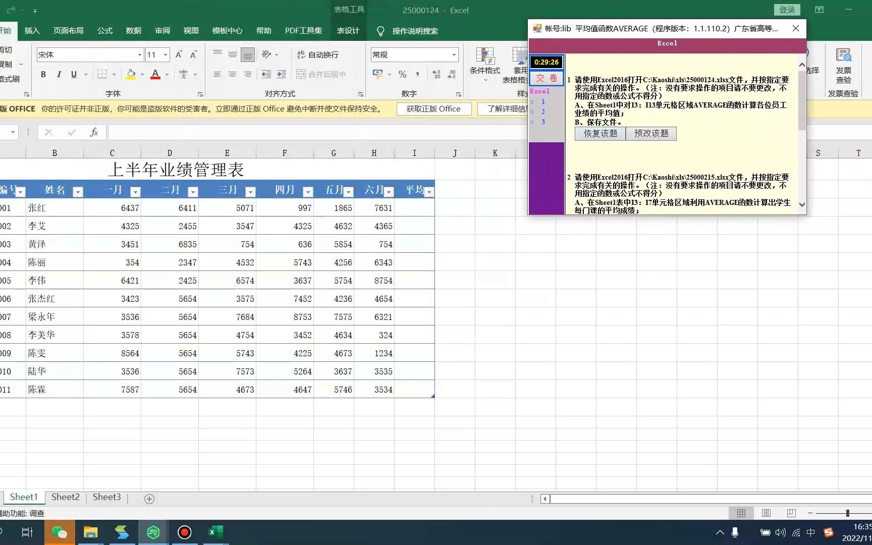Switch to the Sheet2 tab
The width and height of the screenshot is (872, 545).
point(65,497)
